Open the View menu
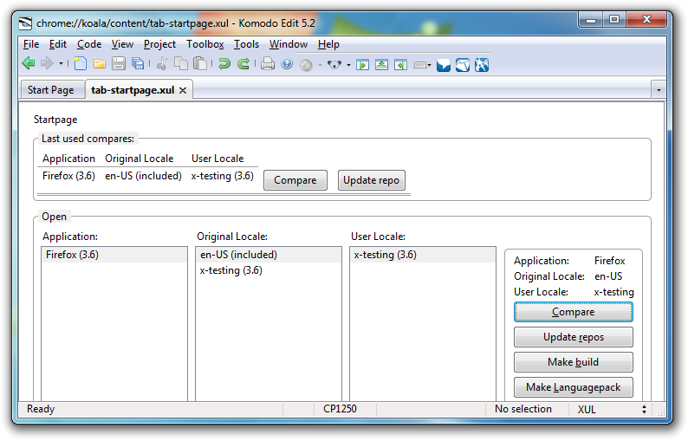This screenshot has height=441, width=688. coord(122,44)
